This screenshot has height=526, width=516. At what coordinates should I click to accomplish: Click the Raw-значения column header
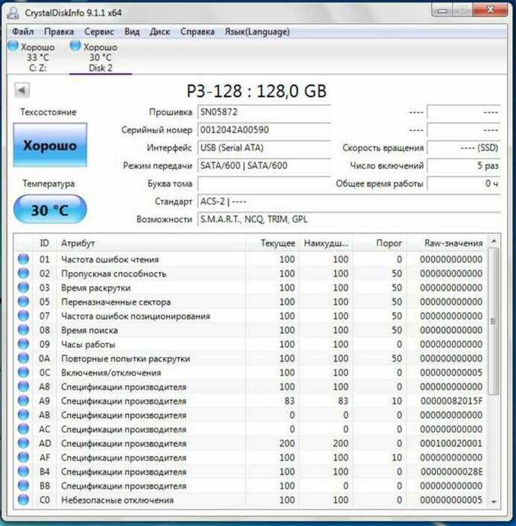pos(447,243)
